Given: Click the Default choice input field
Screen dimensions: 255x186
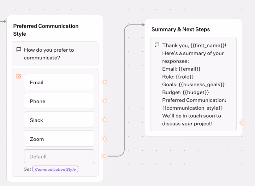Looking at the screenshot, I should (59, 156).
